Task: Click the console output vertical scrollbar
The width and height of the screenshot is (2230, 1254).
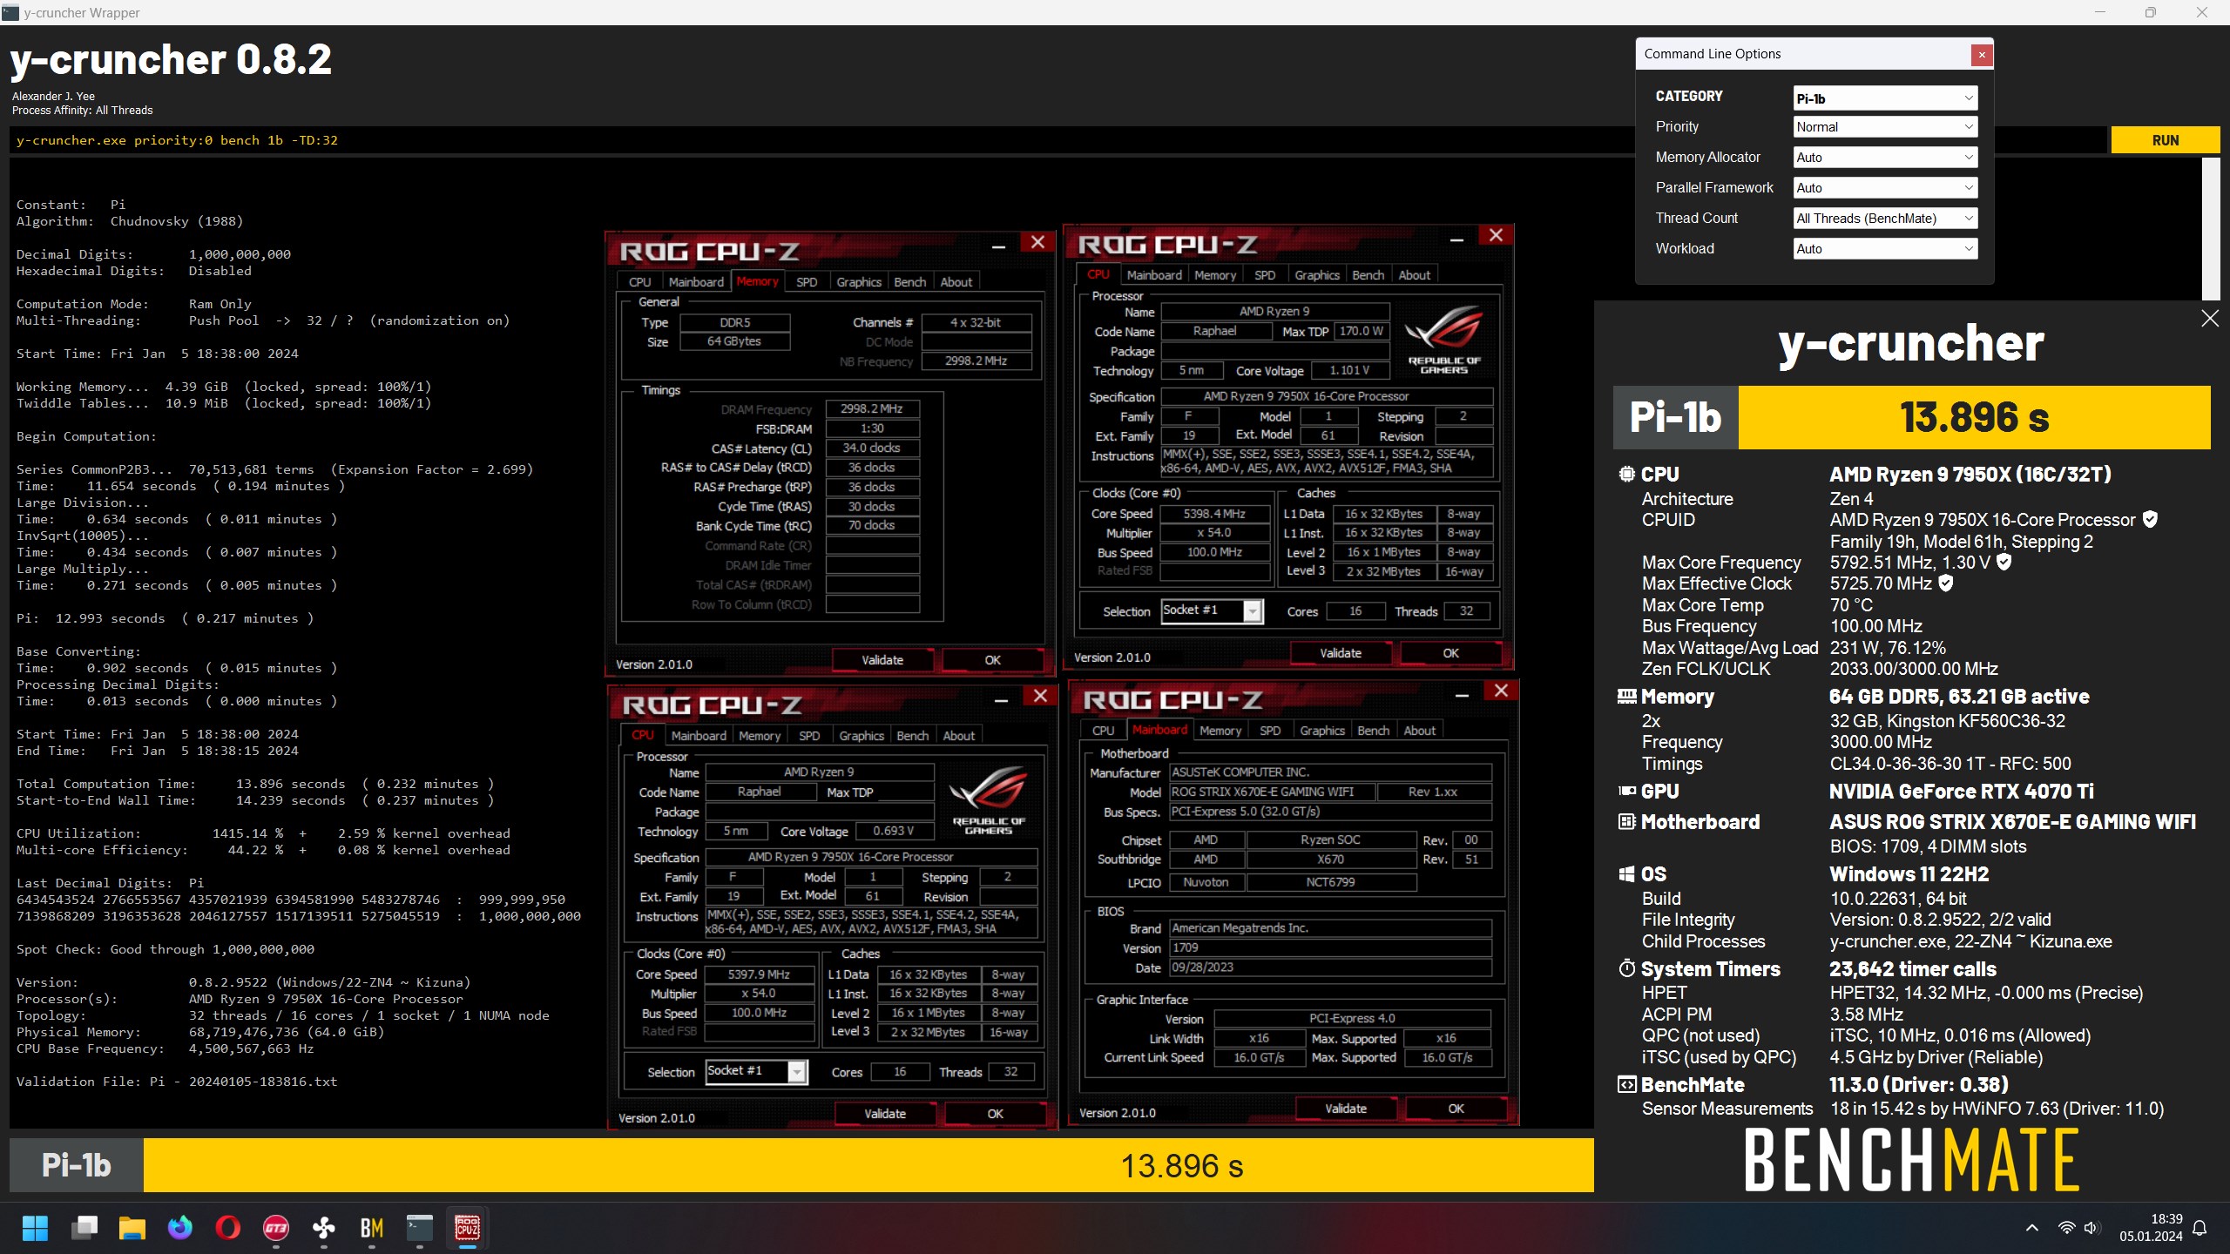Action: point(2211,229)
